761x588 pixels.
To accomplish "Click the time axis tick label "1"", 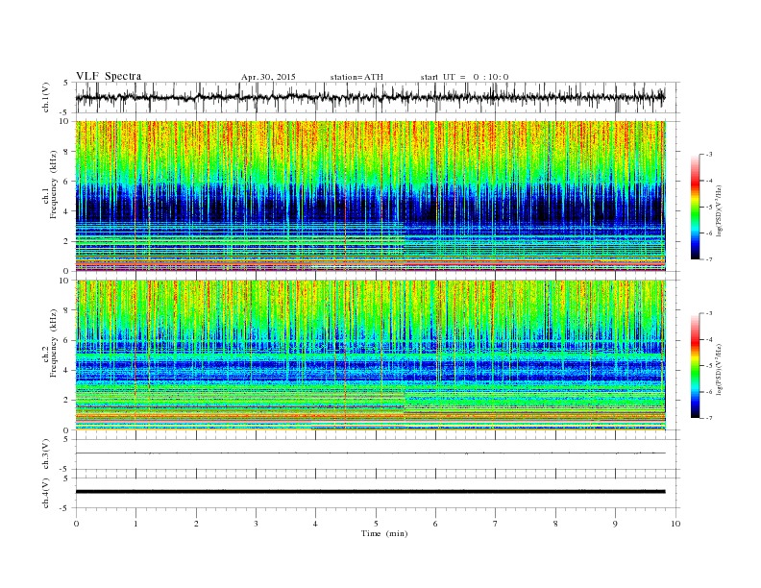I will click(x=135, y=524).
